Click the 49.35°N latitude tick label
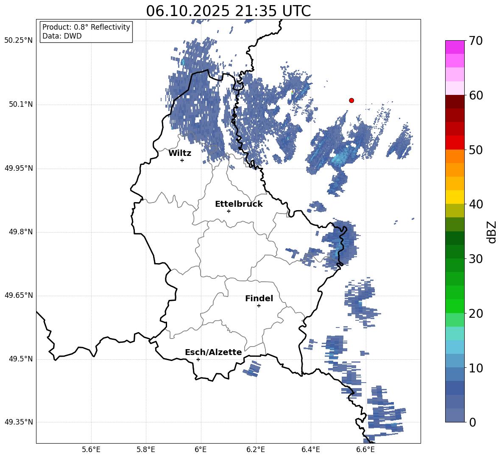The width and height of the screenshot is (502, 458). pos(19,422)
